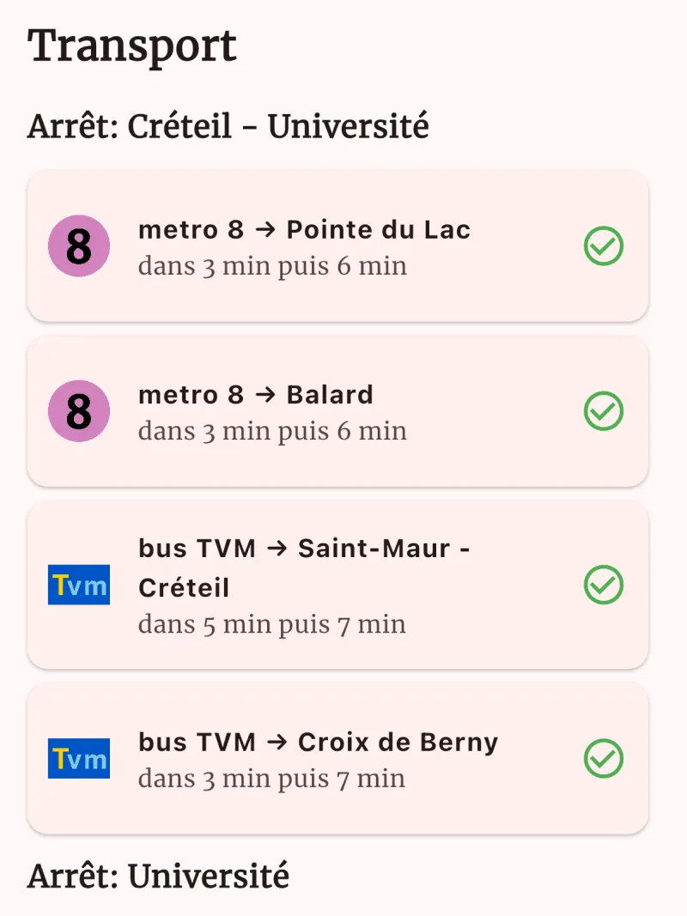Click the "Arrêt: Créteil - Université" heading
The image size is (687, 916).
click(228, 127)
